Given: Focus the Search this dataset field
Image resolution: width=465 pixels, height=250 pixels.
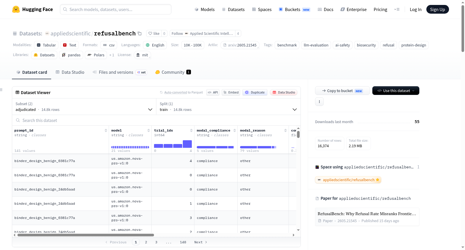Looking at the screenshot, I should point(156,120).
